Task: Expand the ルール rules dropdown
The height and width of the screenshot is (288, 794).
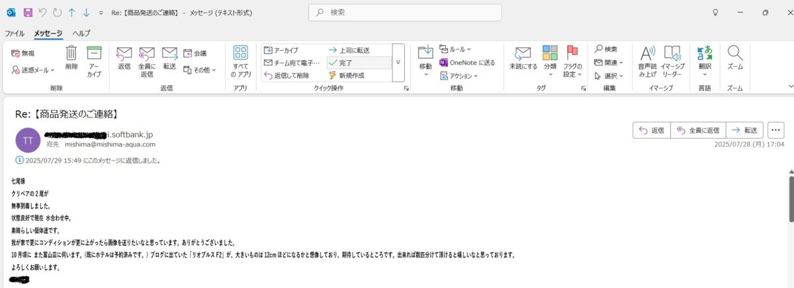Action: (x=455, y=50)
